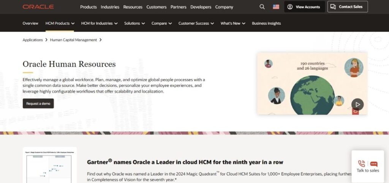The image size is (389, 183).
Task: Open the Customers menu
Action: [156, 7]
